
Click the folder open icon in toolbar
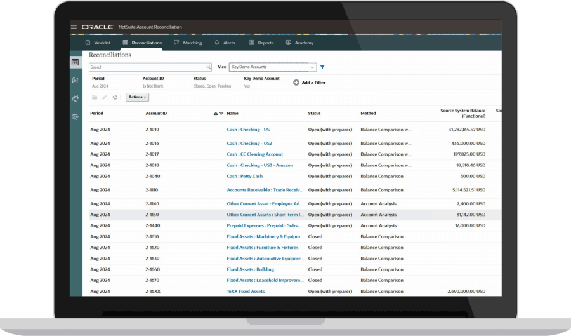pos(95,97)
